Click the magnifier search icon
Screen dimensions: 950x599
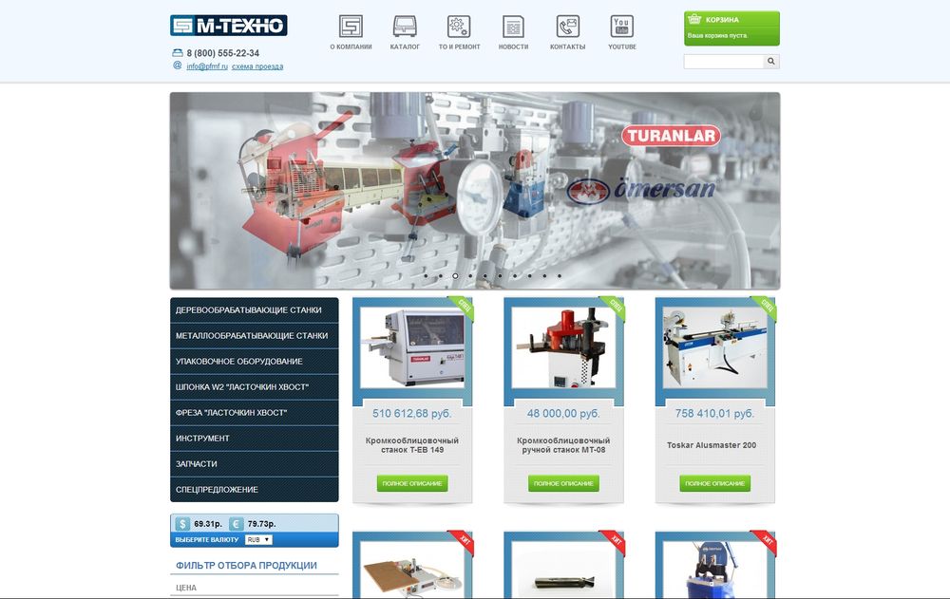pyautogui.click(x=771, y=61)
